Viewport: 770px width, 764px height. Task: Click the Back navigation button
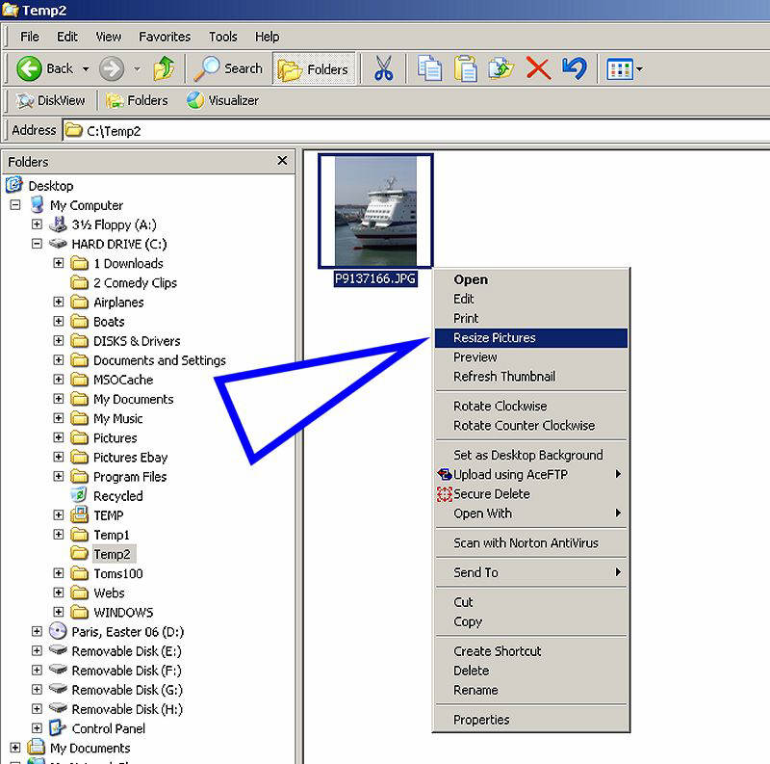48,69
